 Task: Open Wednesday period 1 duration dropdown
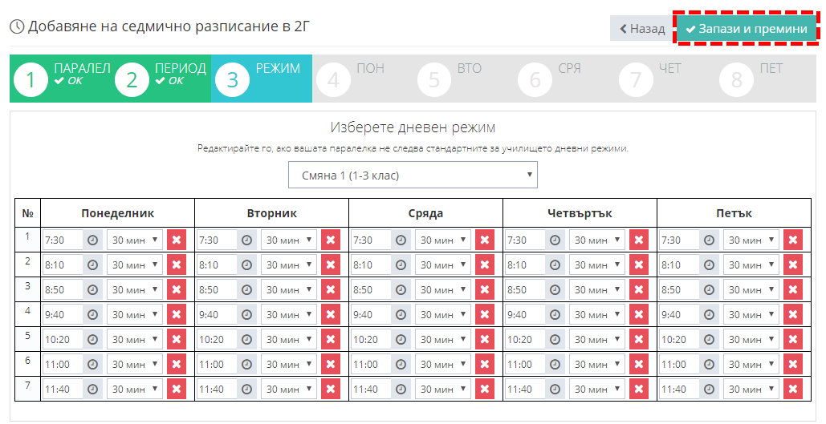(443, 240)
